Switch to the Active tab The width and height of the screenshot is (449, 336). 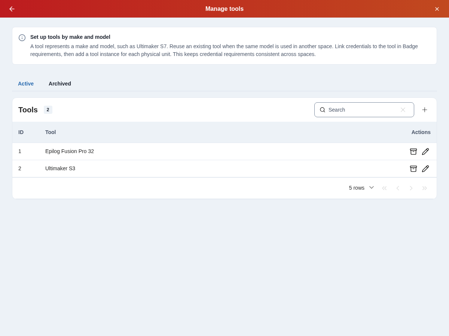click(26, 84)
